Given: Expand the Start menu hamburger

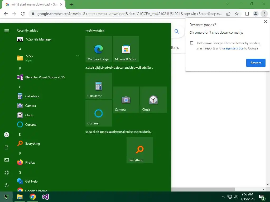Looking at the screenshot, I should (x=7, y=31).
